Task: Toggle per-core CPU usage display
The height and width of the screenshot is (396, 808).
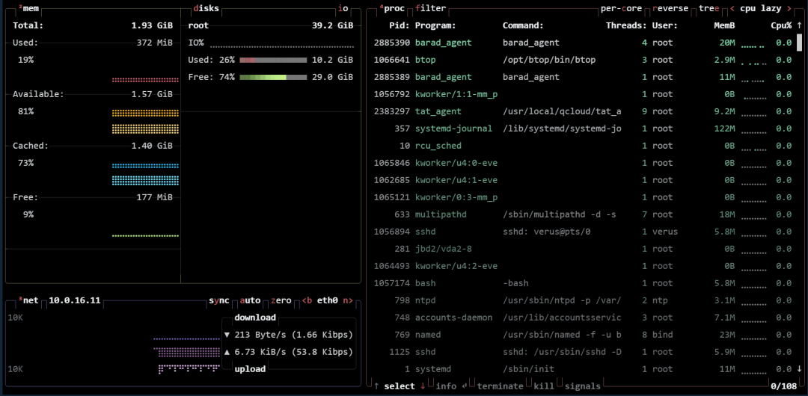Action: coord(622,9)
